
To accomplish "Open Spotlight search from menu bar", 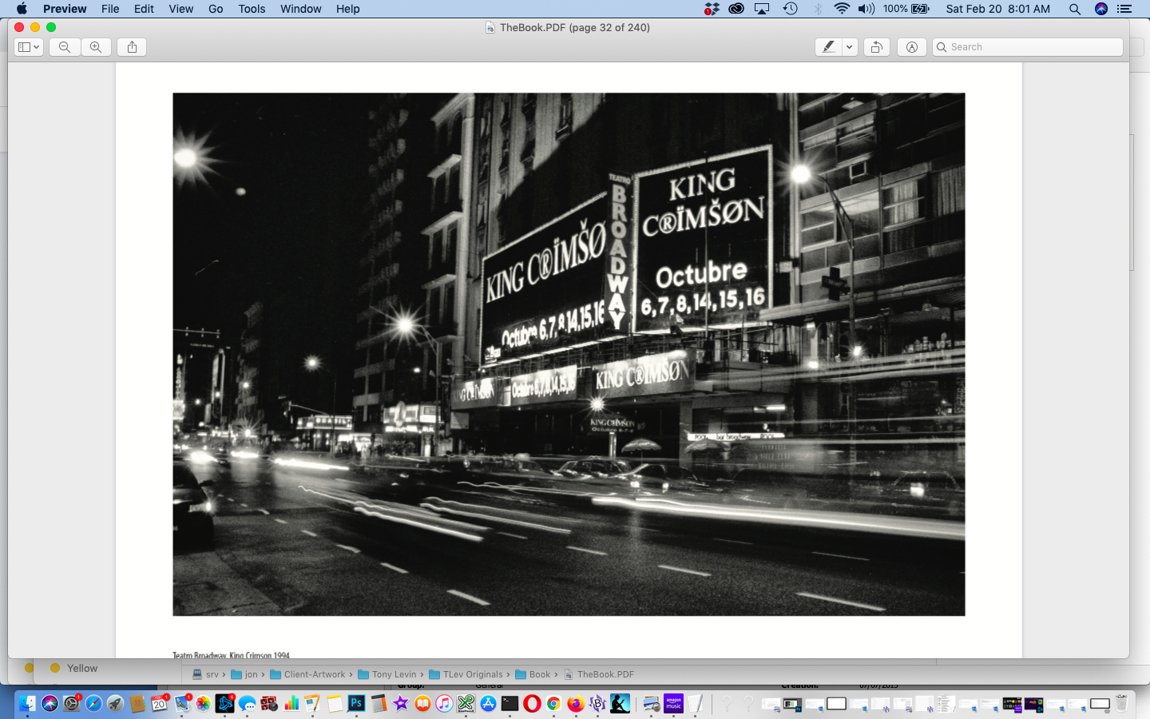I will tap(1075, 9).
